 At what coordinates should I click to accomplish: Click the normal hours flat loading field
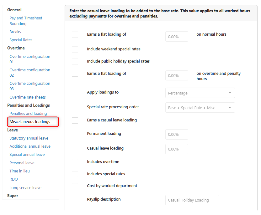pyautogui.click(x=177, y=37)
